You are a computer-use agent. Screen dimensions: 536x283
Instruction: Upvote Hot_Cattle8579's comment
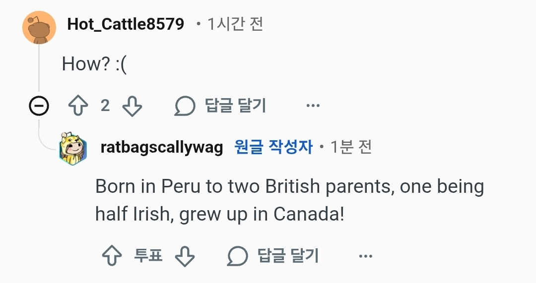point(79,106)
